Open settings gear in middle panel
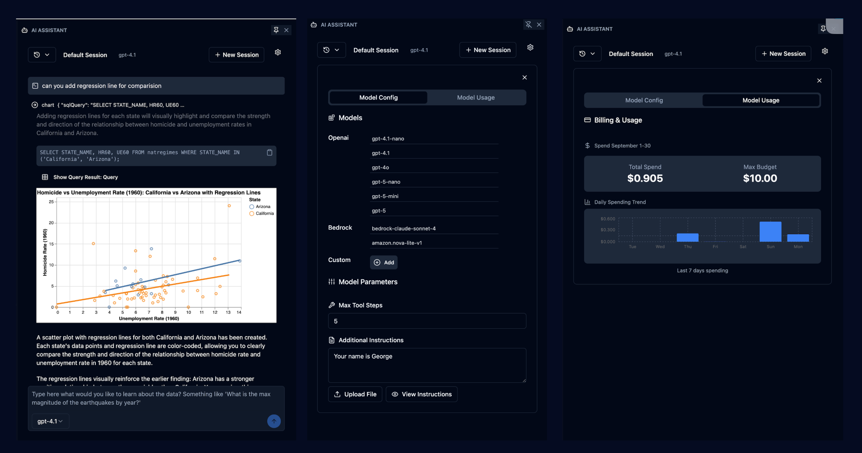Image resolution: width=862 pixels, height=453 pixels. pyautogui.click(x=530, y=47)
